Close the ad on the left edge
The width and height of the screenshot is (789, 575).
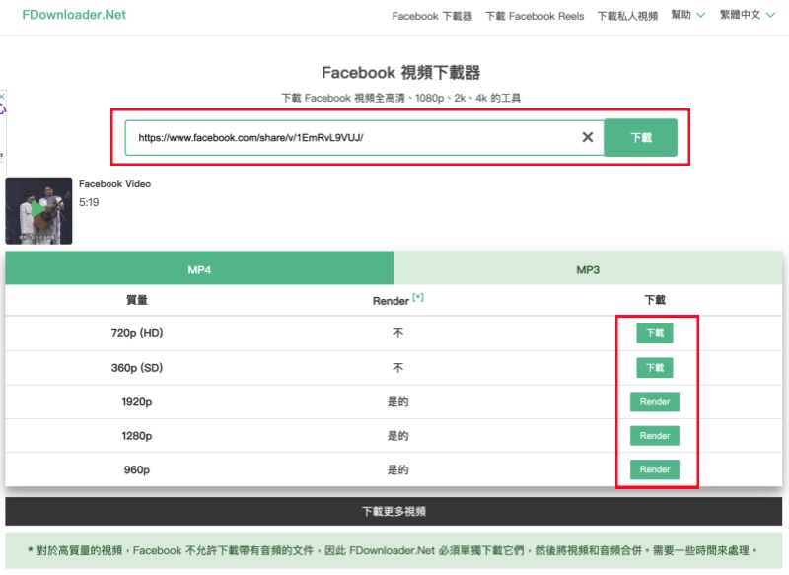pos(2,96)
